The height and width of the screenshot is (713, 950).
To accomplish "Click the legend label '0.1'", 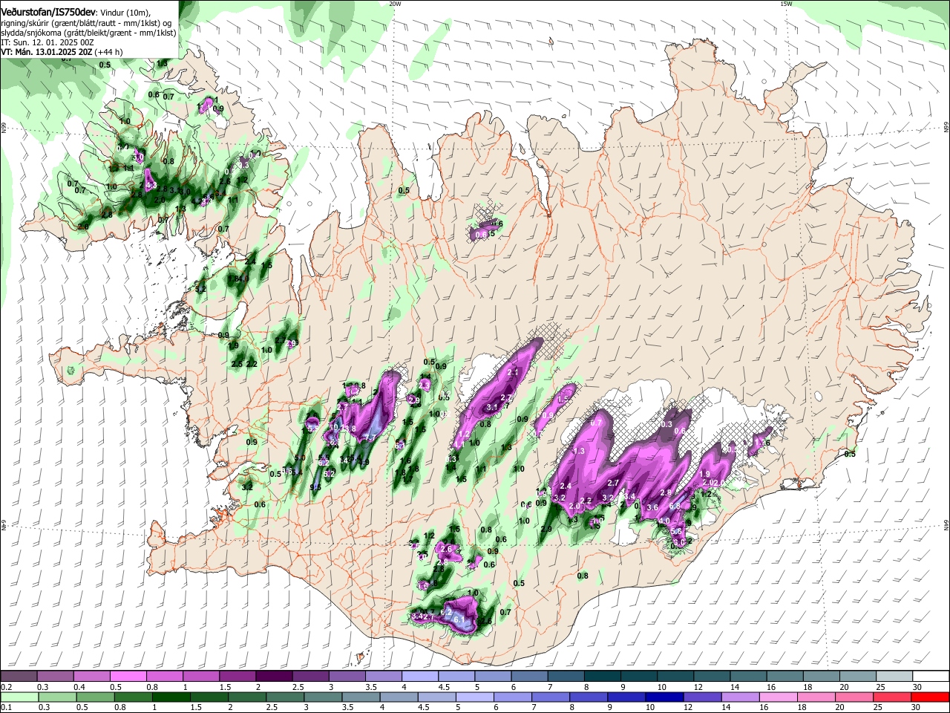I will coord(6,708).
